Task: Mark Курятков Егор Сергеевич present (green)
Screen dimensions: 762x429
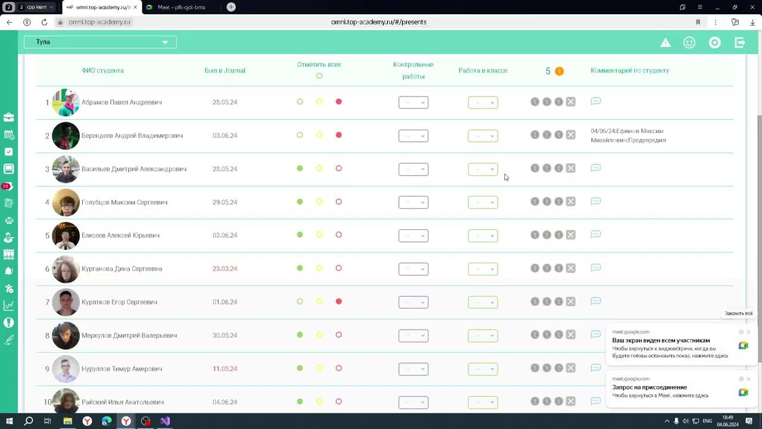Action: click(299, 301)
